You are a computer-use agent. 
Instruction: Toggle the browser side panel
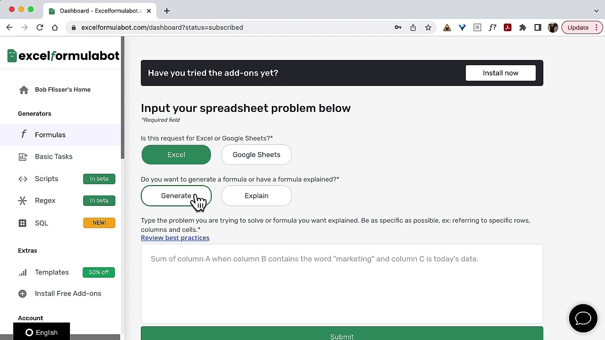[538, 27]
